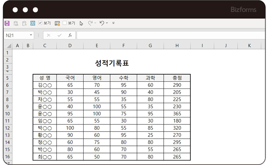Select column B header

pos(28,46)
